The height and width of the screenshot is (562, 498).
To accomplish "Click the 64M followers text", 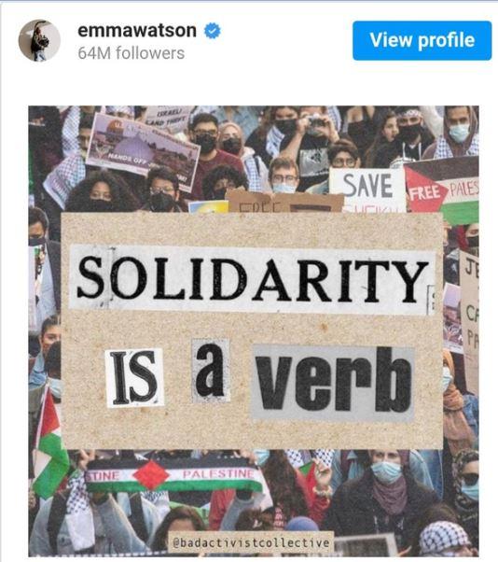I will (131, 53).
